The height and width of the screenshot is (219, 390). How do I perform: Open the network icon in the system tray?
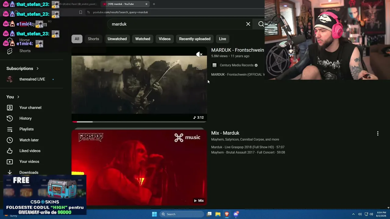pos(366,214)
